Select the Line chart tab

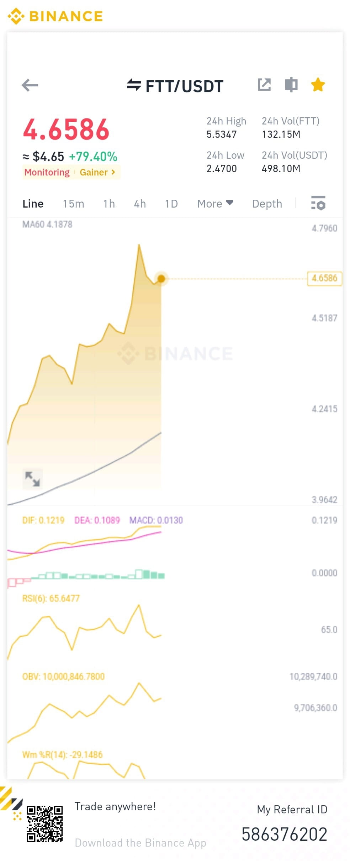click(33, 204)
